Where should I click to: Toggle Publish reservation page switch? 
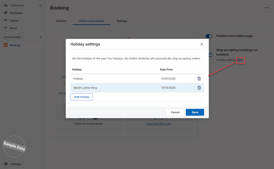pos(209,36)
